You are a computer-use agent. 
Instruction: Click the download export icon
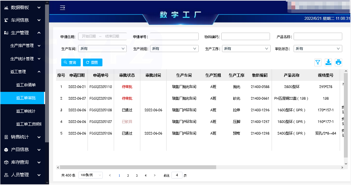coord(328,62)
